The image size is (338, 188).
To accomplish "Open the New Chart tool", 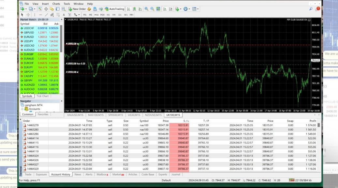I will [22, 9].
